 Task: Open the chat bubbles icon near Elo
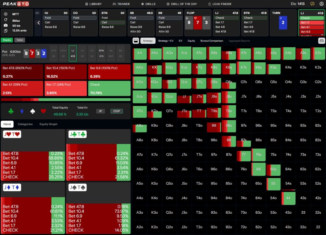click(312, 4)
